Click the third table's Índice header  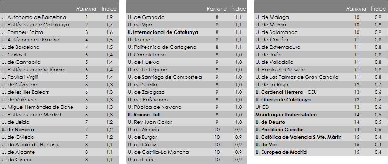click(x=378, y=9)
